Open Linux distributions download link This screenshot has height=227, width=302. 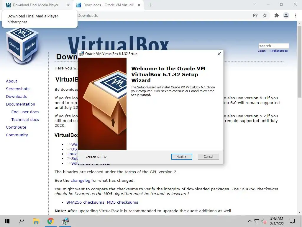[72, 154]
